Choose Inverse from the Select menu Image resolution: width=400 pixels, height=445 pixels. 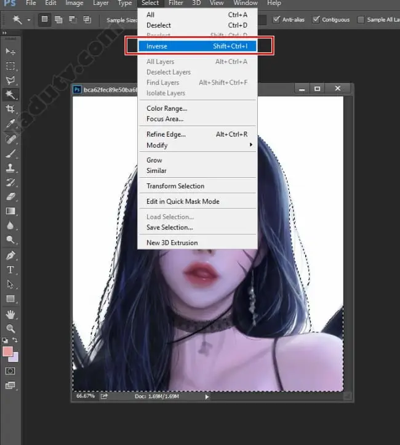click(x=198, y=46)
